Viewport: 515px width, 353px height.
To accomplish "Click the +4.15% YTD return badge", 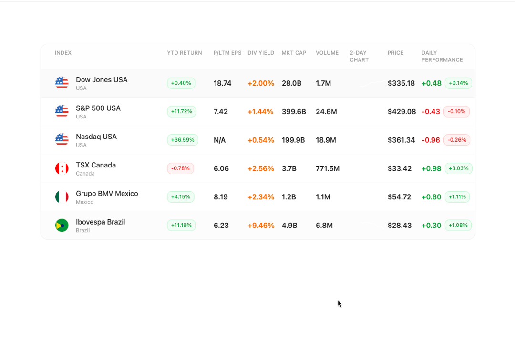I will pos(181,196).
